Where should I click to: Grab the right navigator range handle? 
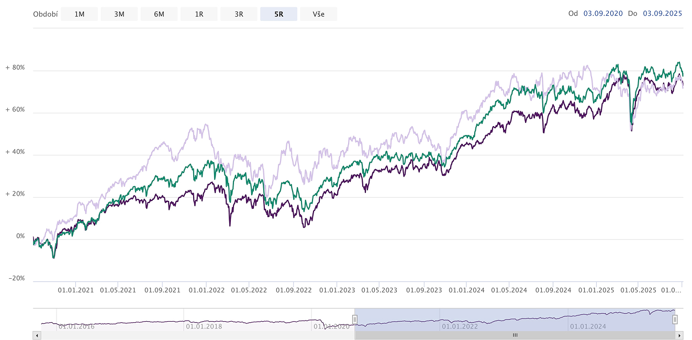[x=675, y=319]
